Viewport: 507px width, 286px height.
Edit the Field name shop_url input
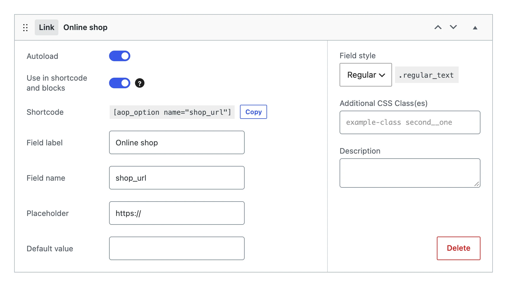coord(177,178)
